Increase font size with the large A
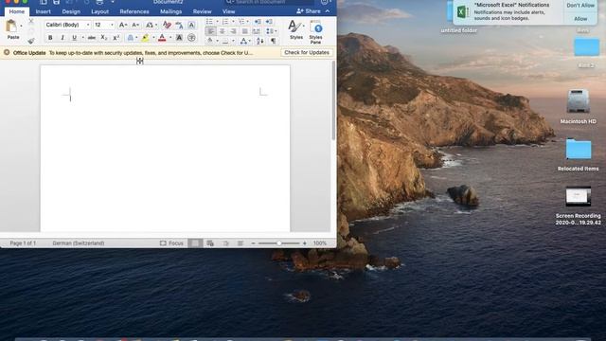The width and height of the screenshot is (606, 341). coord(122,26)
